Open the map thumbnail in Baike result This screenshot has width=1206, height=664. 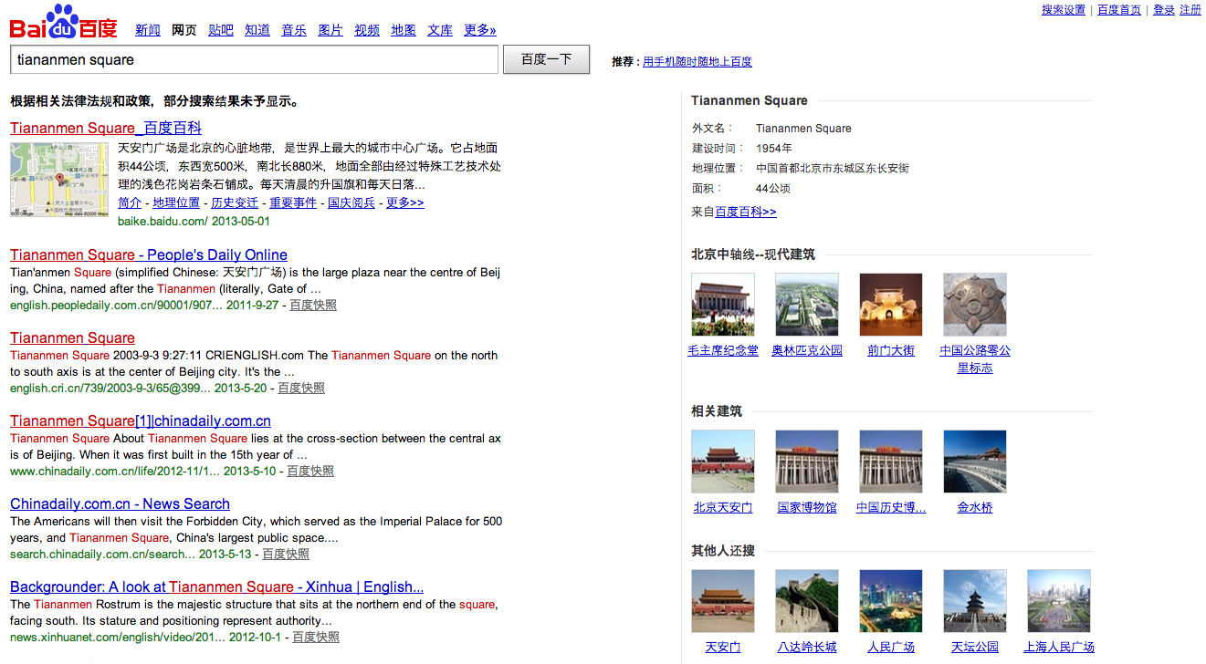click(58, 180)
